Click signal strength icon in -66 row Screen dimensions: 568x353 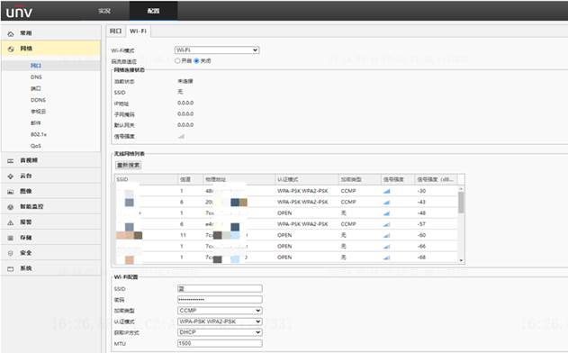(x=386, y=247)
